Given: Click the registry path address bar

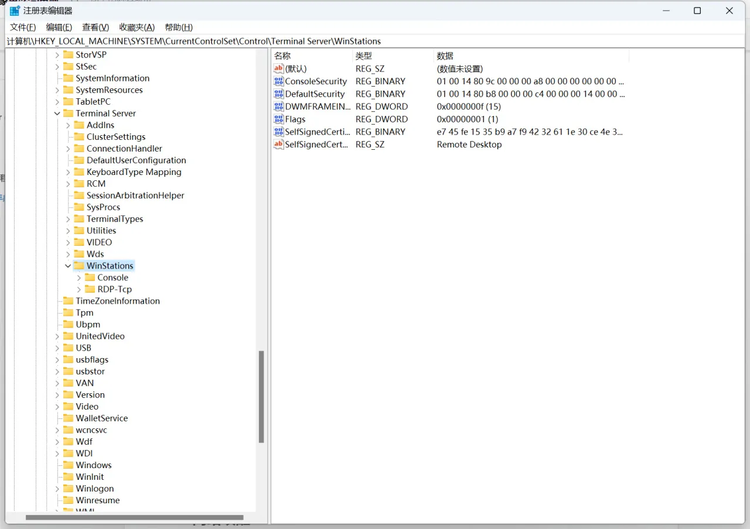Looking at the screenshot, I should tap(375, 41).
